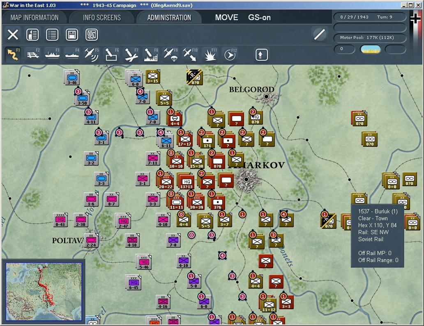Image resolution: width=424 pixels, height=326 pixels.
Task: Select Amphibious transport F4 ship icon
Action: 72,54
